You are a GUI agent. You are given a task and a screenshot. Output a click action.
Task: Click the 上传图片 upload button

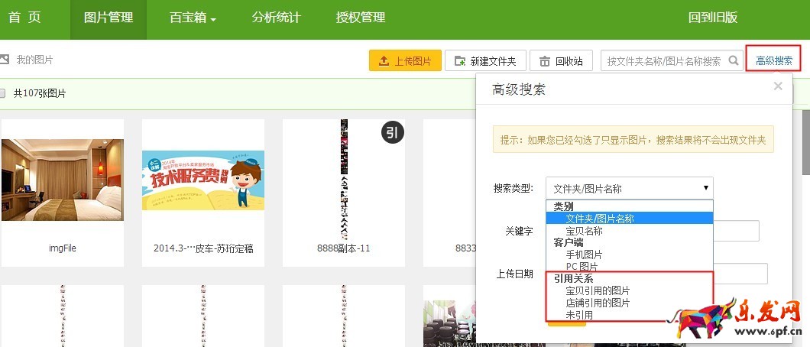point(405,61)
